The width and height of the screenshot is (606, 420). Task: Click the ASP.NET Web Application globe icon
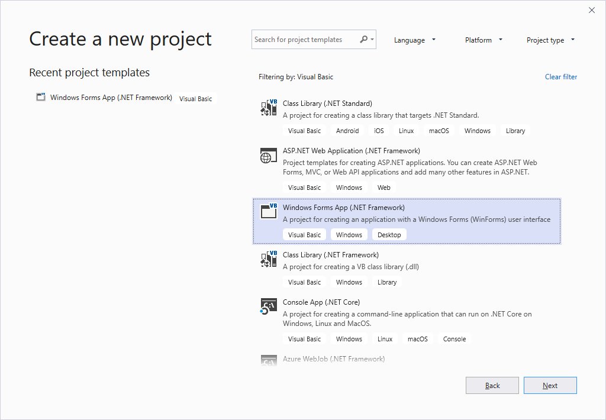tap(269, 156)
